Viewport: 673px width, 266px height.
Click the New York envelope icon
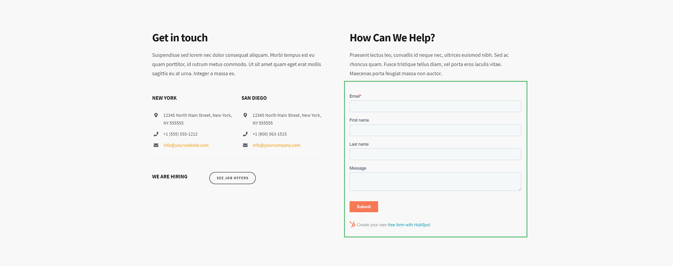coord(156,145)
